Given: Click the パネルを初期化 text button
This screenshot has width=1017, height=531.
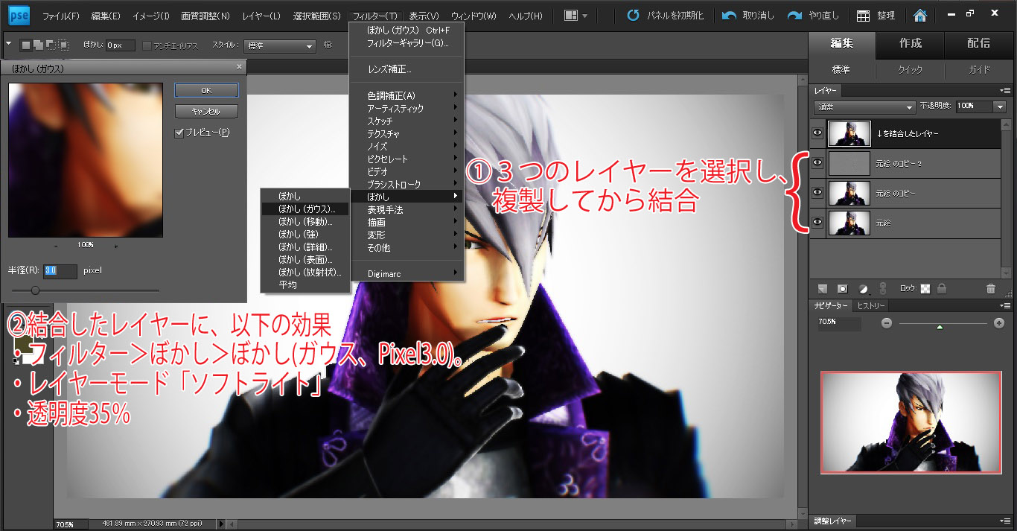Looking at the screenshot, I should [x=676, y=16].
